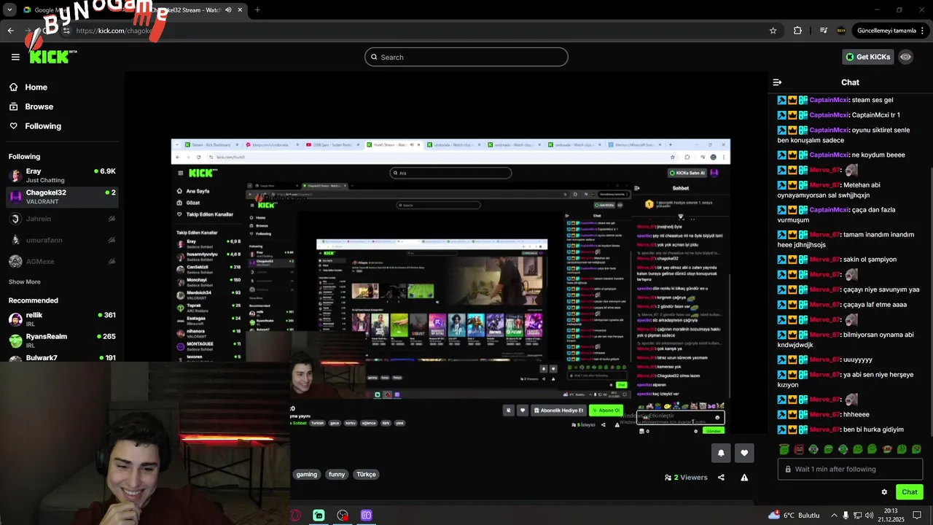Click Merve_67 username in 'sakin ol şampiyon' message

tap(825, 259)
